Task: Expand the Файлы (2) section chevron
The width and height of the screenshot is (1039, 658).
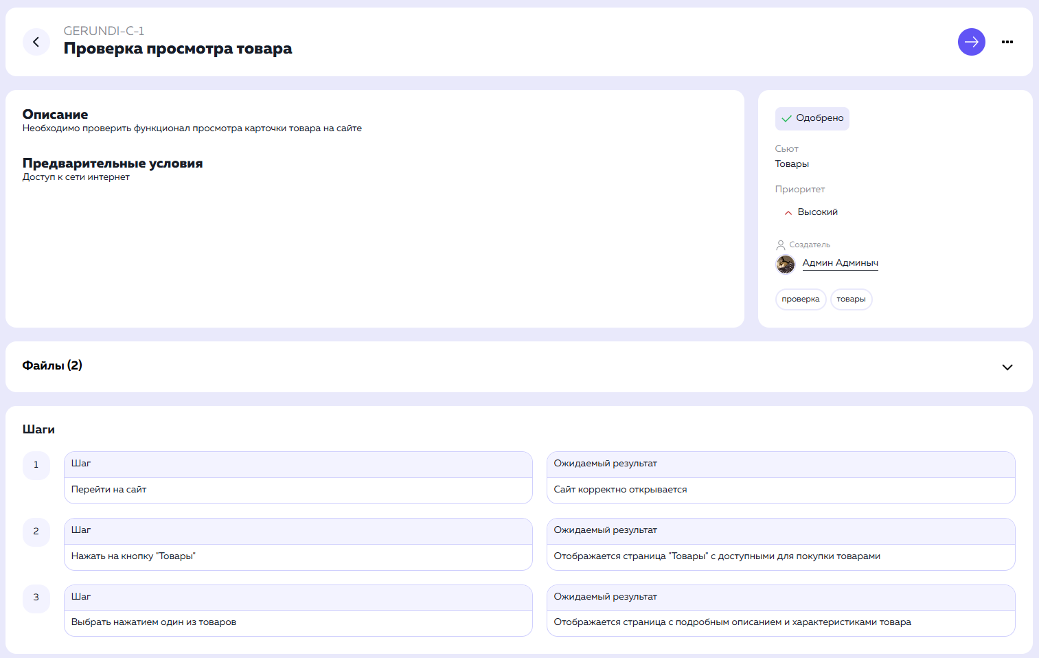Action: coord(1007,367)
